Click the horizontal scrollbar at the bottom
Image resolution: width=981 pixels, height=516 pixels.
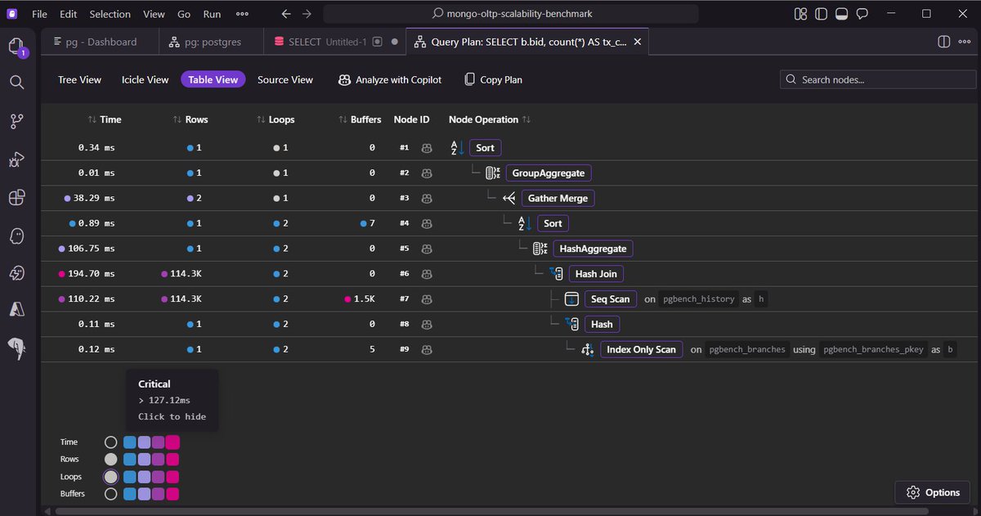point(490,511)
